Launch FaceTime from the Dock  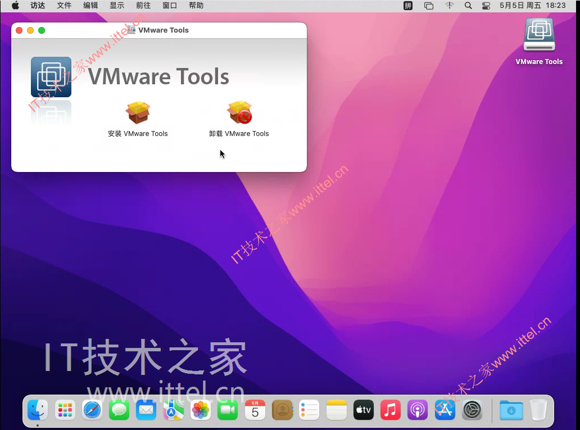228,410
